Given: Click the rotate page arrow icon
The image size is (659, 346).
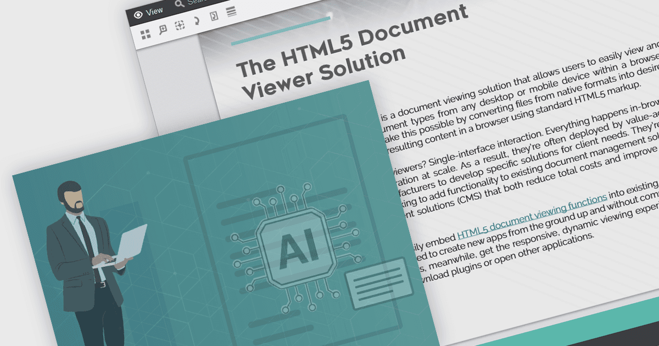Looking at the screenshot, I should coord(196,21).
